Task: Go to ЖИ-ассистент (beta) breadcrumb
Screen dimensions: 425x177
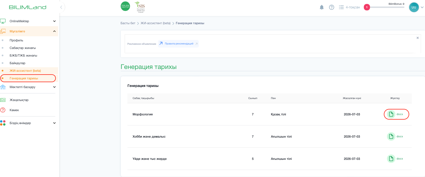Action: (156, 23)
